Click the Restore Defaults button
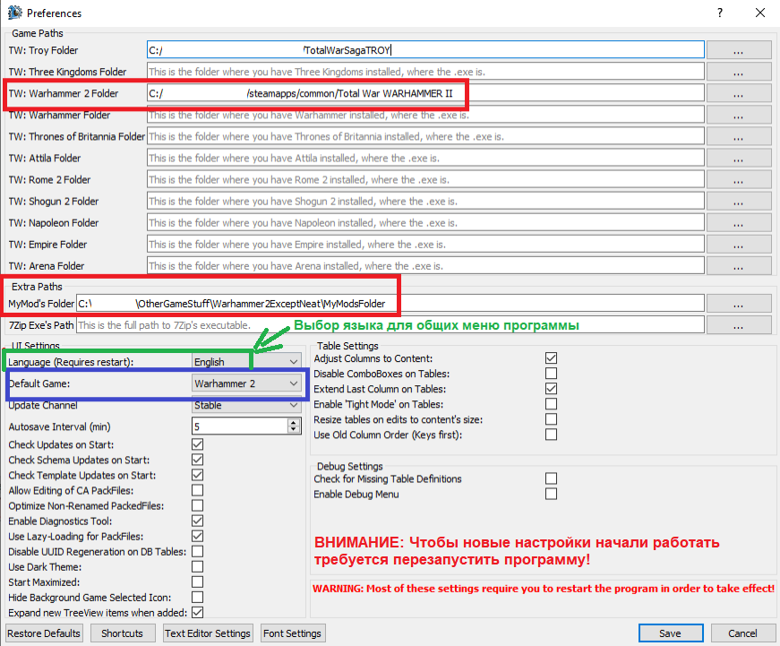The image size is (780, 646). click(44, 633)
